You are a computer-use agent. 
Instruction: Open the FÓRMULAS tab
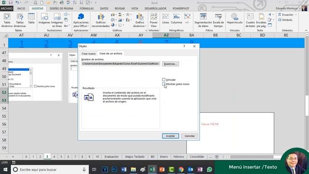(x=86, y=9)
